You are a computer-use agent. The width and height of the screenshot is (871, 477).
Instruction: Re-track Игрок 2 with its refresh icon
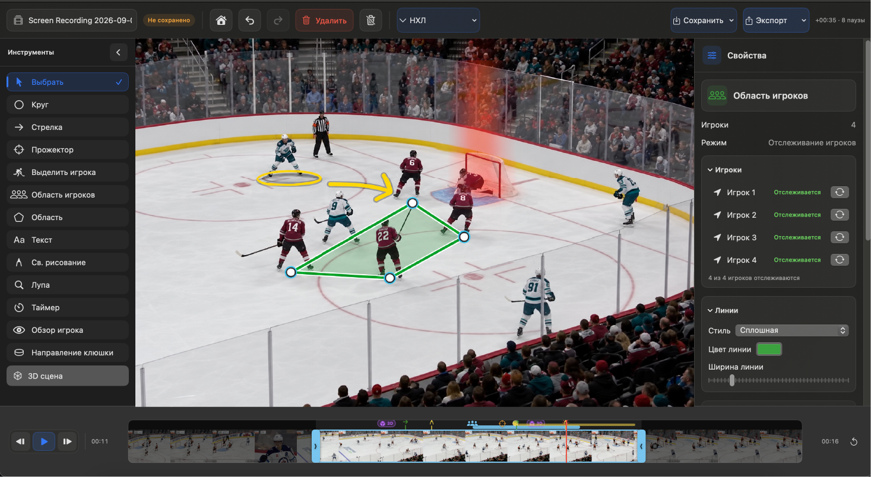[840, 215]
